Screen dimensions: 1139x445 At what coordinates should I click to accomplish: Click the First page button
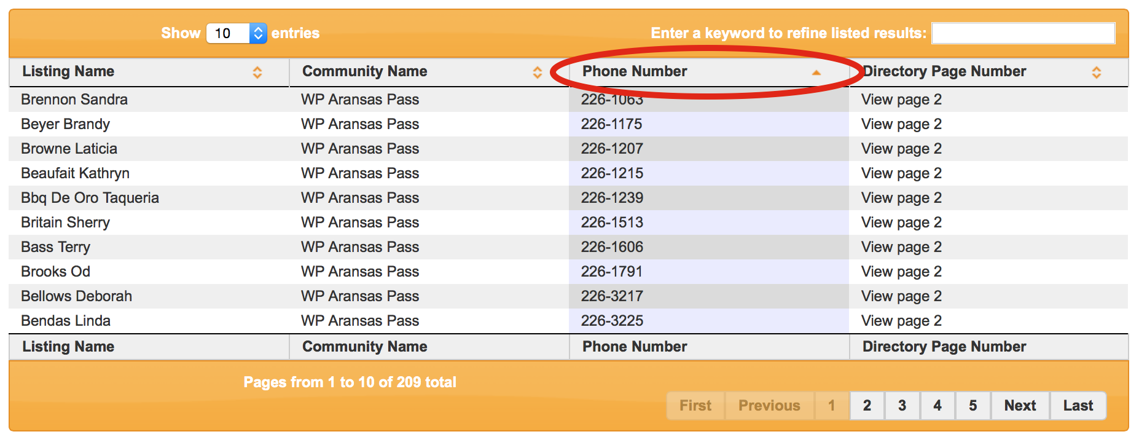pyautogui.click(x=695, y=406)
